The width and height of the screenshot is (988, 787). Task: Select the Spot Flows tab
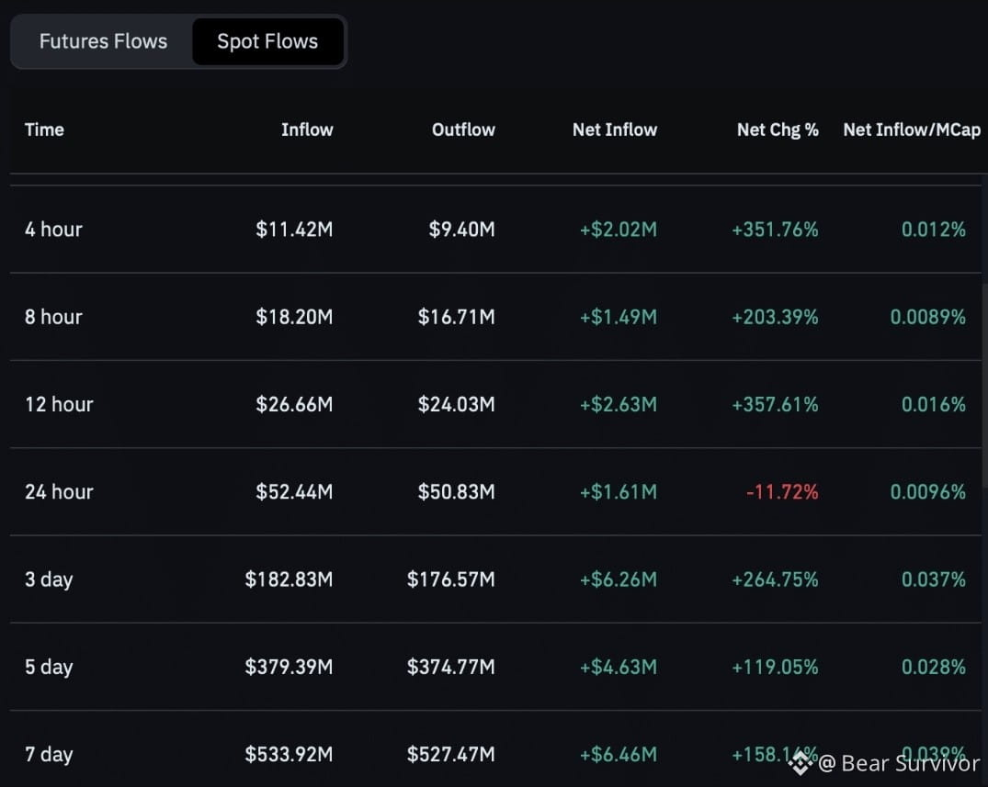point(267,41)
